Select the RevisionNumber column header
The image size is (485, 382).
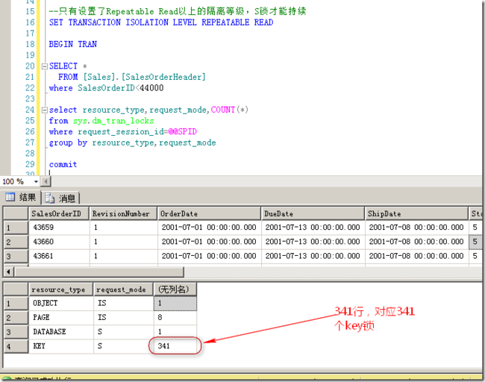pos(123,213)
